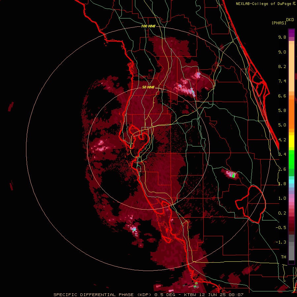The width and height of the screenshot is (297, 297).
Task: Pick the dark orange band of the scale
Action: click(x=291, y=114)
